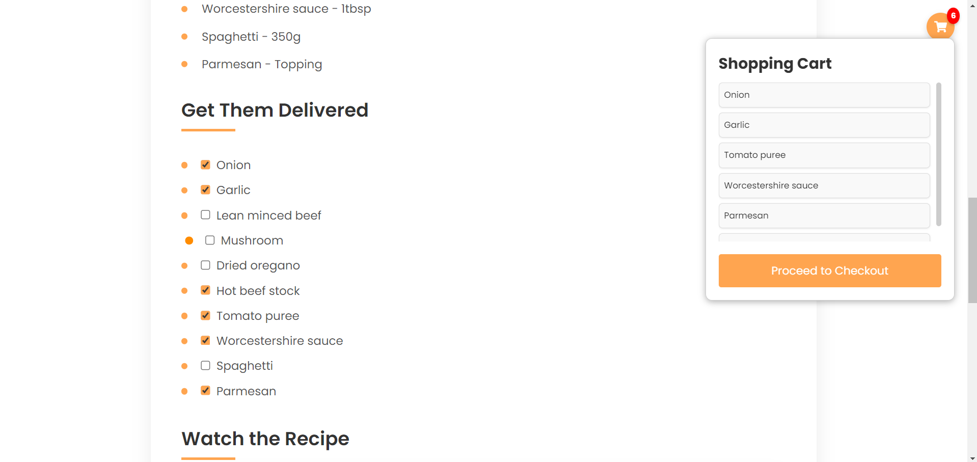The width and height of the screenshot is (977, 462).
Task: Click the Tomato puree cart entry
Action: pos(824,155)
